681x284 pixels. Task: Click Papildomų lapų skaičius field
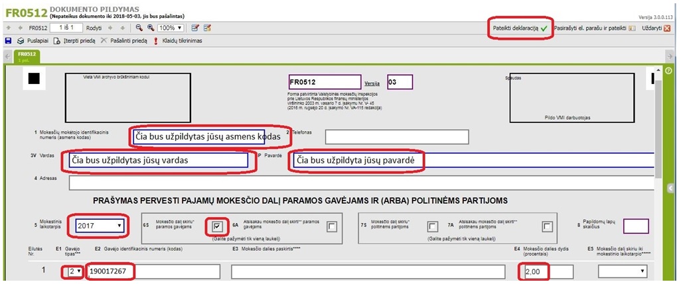[x=636, y=226]
